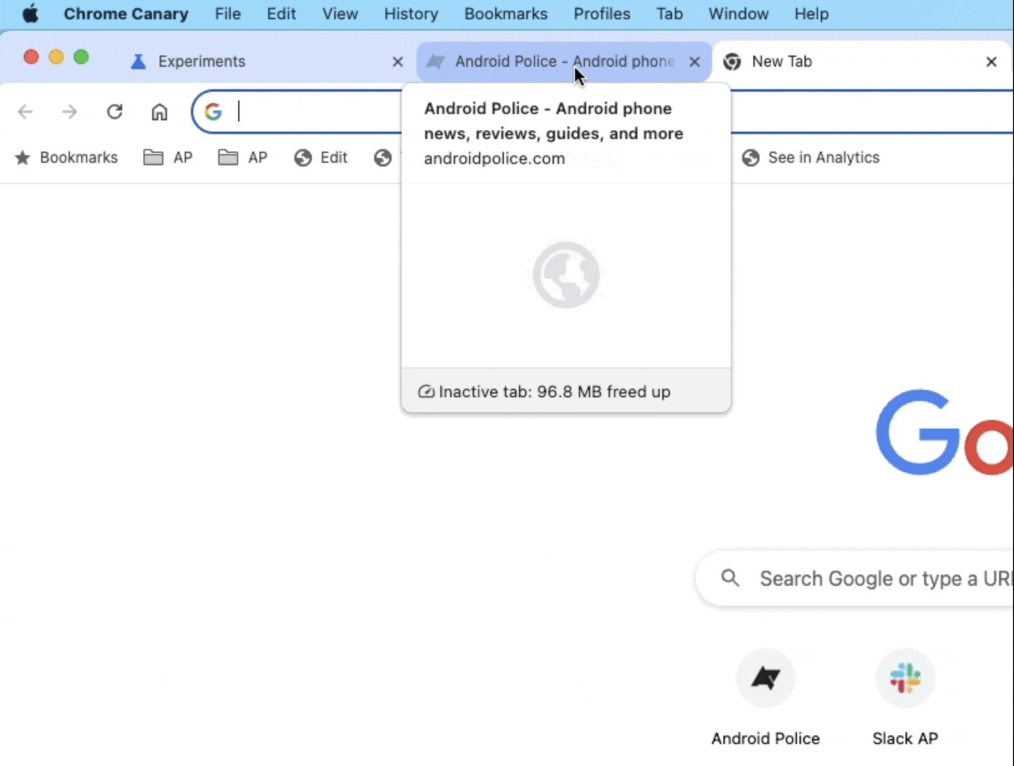Click the Google icon in address bar
Image resolution: width=1014 pixels, height=766 pixels.
tap(213, 112)
